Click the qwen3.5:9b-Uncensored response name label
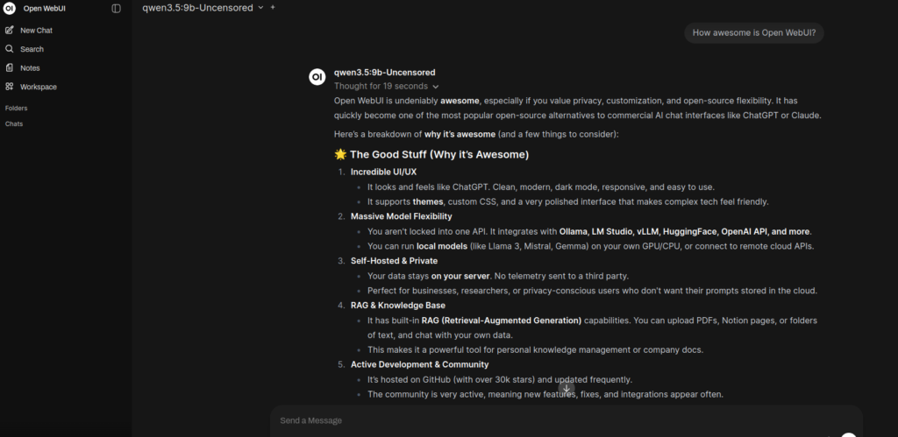The width and height of the screenshot is (898, 437). [384, 73]
